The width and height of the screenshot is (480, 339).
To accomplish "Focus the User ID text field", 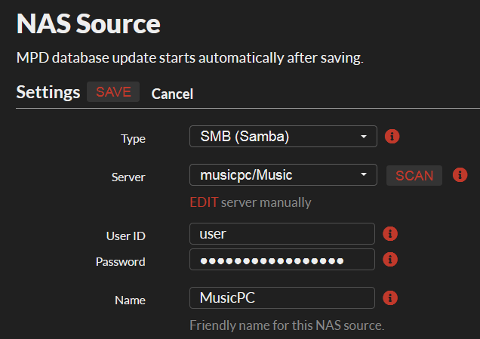I will (282, 233).
